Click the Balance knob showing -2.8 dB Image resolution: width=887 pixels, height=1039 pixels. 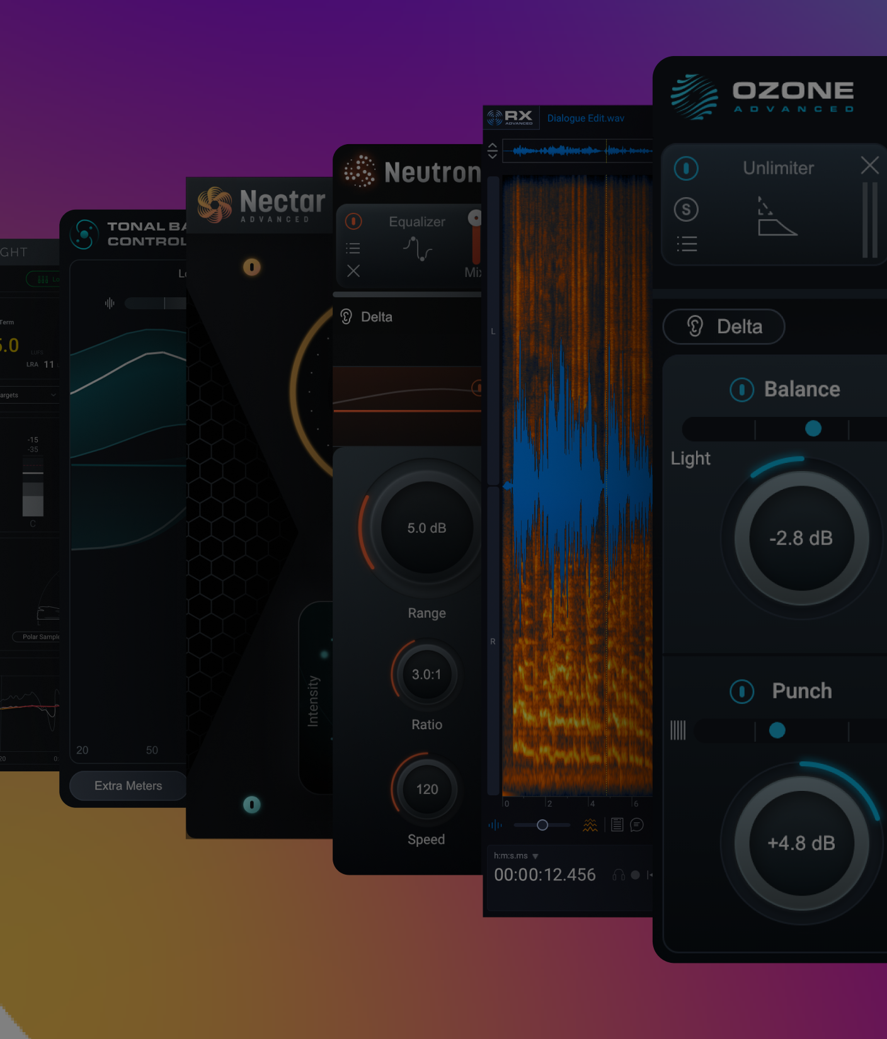point(801,538)
